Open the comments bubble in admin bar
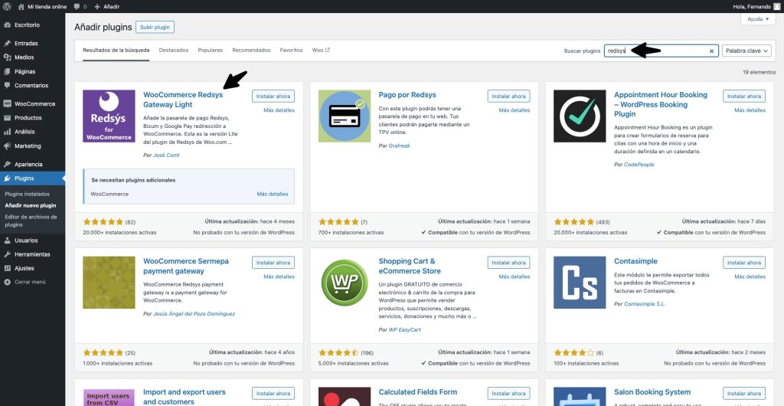The image size is (784, 406). click(80, 6)
